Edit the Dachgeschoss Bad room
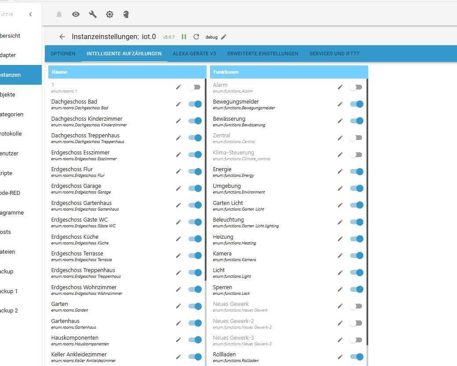 178,104
